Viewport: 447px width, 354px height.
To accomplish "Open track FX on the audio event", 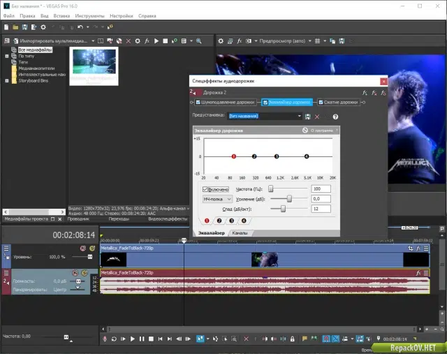I will coord(418,273).
